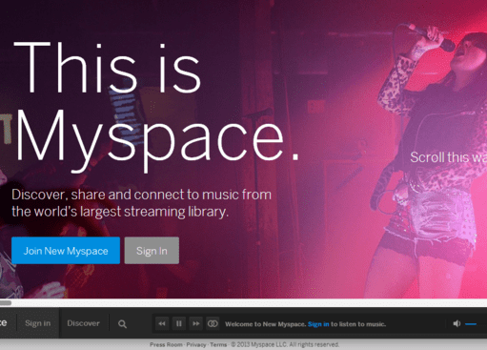
Task: Click the Scroll this way text
Action: click(448, 157)
